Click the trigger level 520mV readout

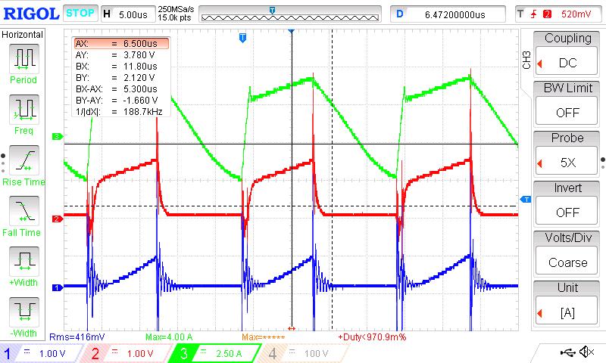576,14
